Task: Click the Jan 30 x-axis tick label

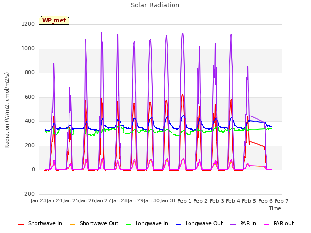Action: [152, 200]
